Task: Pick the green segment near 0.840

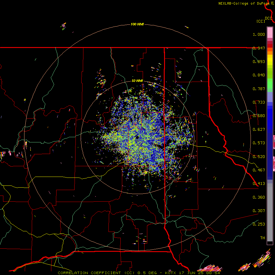Action: 270,73
